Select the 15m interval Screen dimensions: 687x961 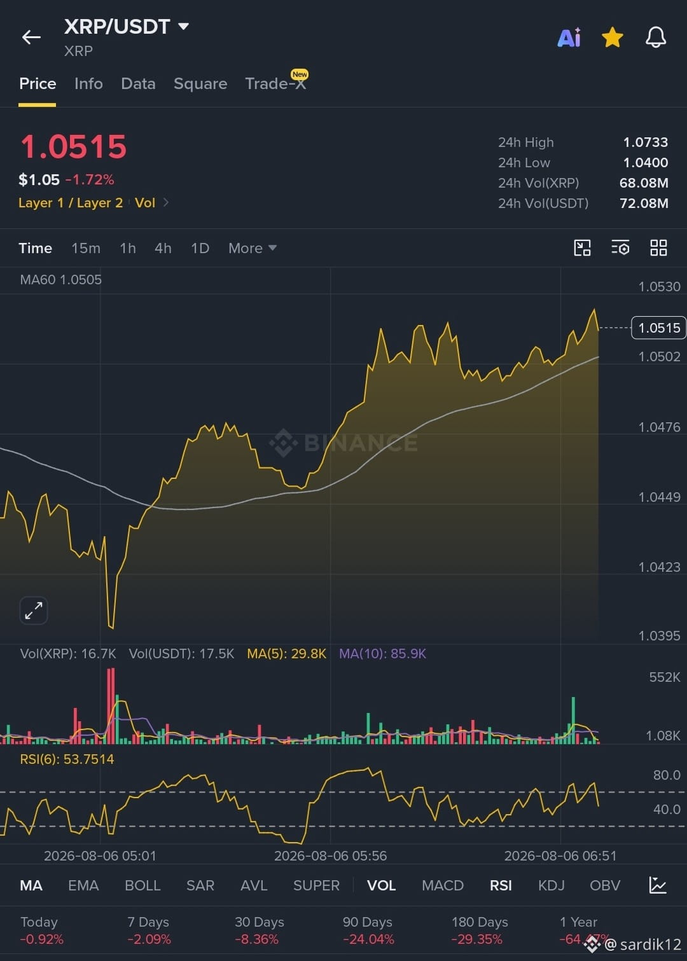tap(86, 248)
